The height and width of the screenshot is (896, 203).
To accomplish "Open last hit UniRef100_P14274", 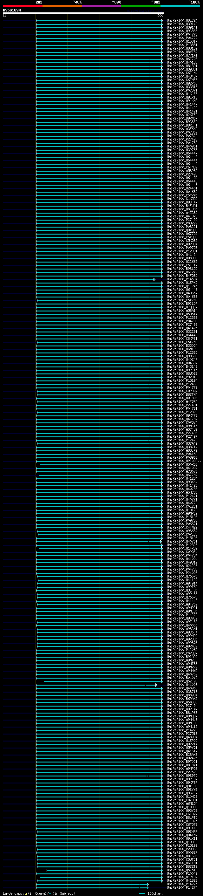I will pyautogui.click(x=182, y=887).
